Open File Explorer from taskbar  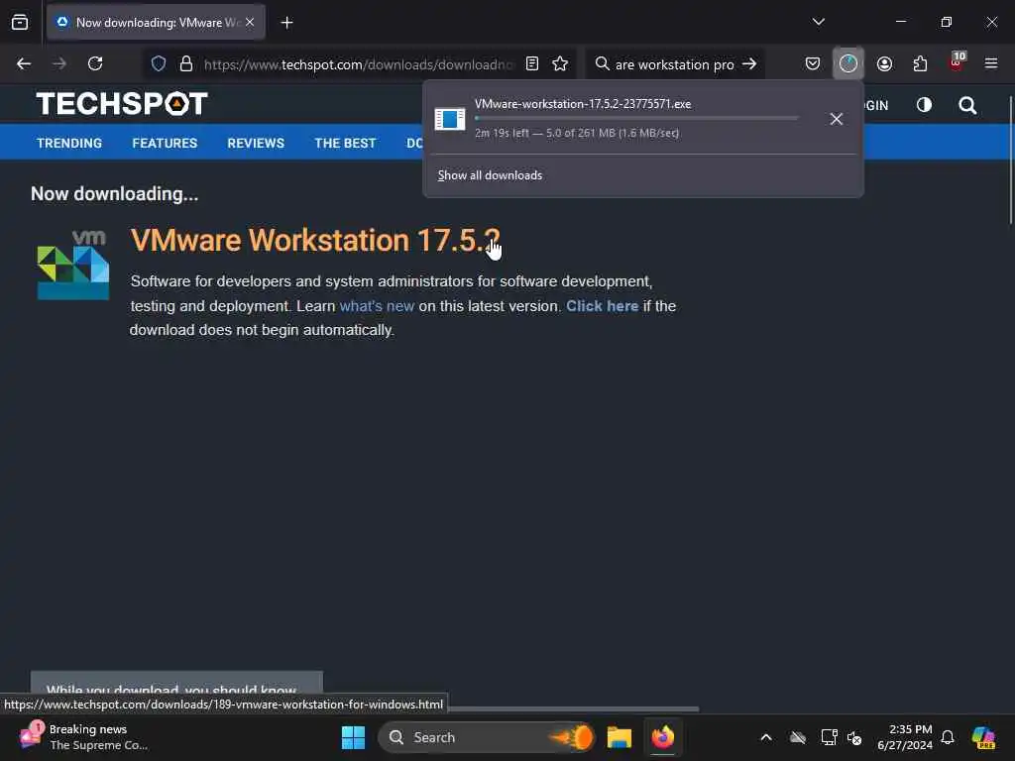619,737
